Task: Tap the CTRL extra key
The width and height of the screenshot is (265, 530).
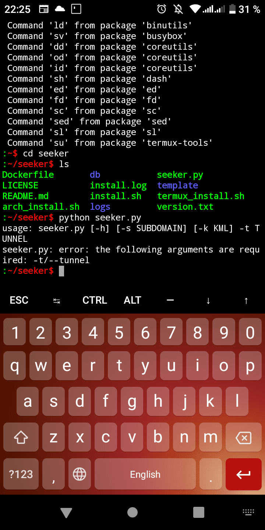Action: pyautogui.click(x=95, y=300)
